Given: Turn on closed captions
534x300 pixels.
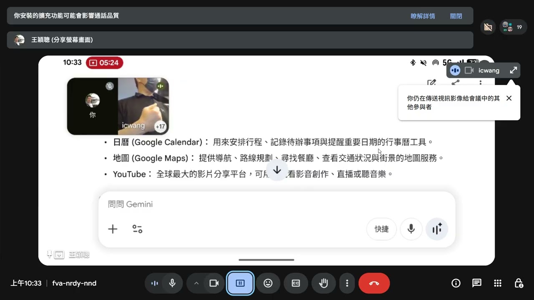Looking at the screenshot, I should pos(296,283).
